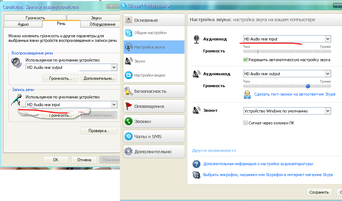Open Настройки видео section
Image resolution: width=342 pixels, height=201 pixels.
tap(154, 75)
